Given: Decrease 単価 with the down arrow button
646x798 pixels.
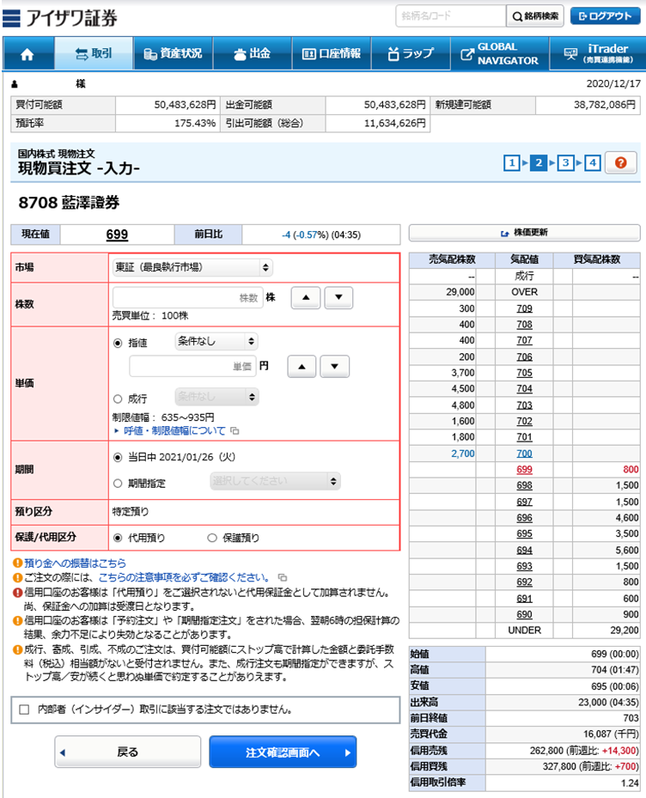Looking at the screenshot, I should point(334,367).
